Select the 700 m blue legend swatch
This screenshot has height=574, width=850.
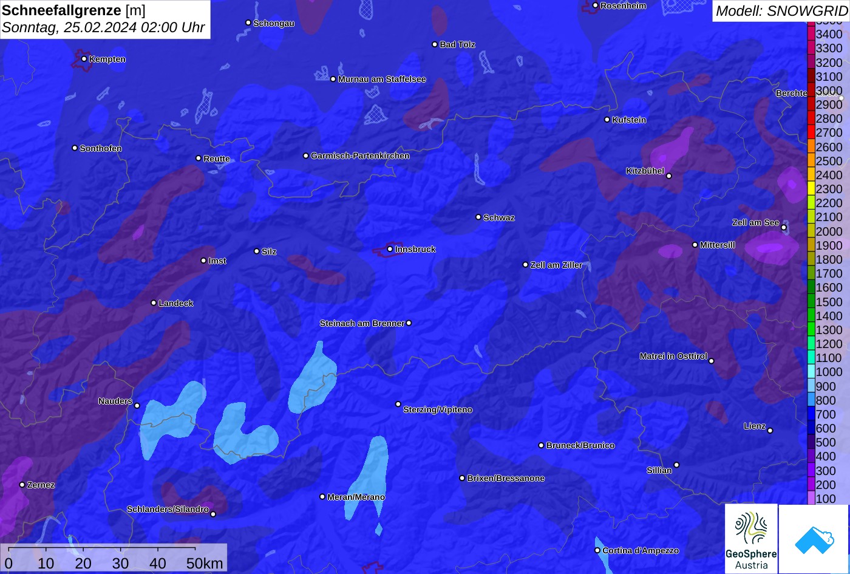click(x=811, y=414)
